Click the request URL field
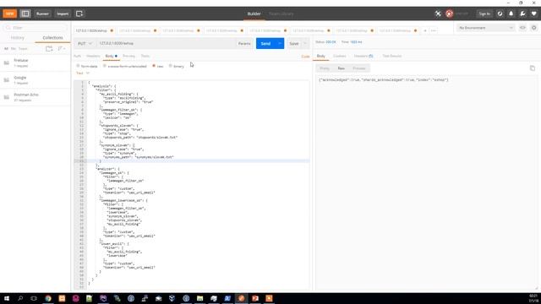The height and width of the screenshot is (304, 541). 165,43
